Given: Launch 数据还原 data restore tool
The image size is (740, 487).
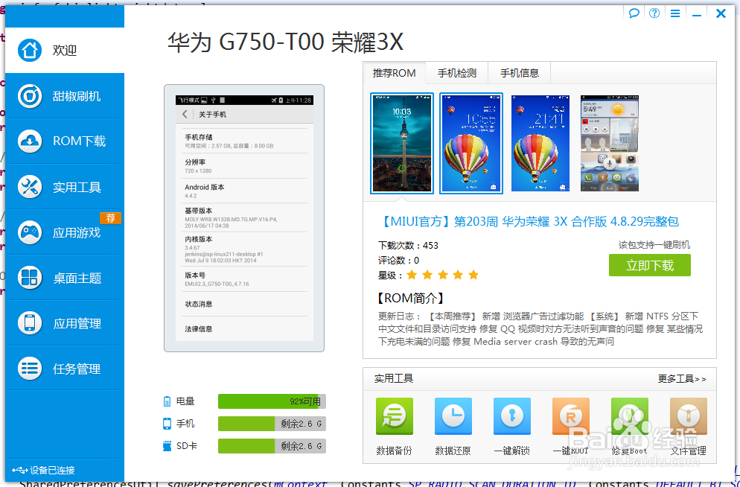Looking at the screenshot, I should click(453, 426).
